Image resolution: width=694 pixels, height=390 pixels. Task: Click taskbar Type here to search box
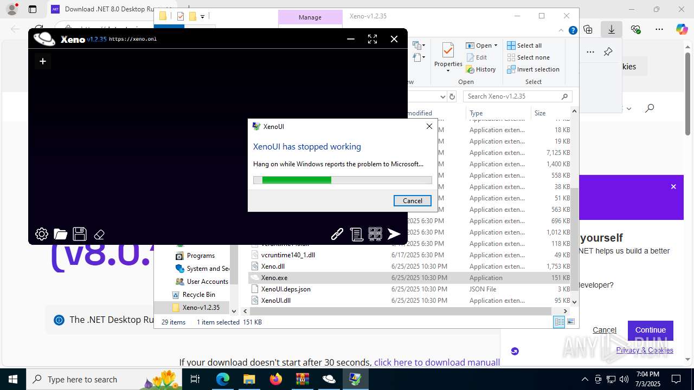pyautogui.click(x=103, y=379)
